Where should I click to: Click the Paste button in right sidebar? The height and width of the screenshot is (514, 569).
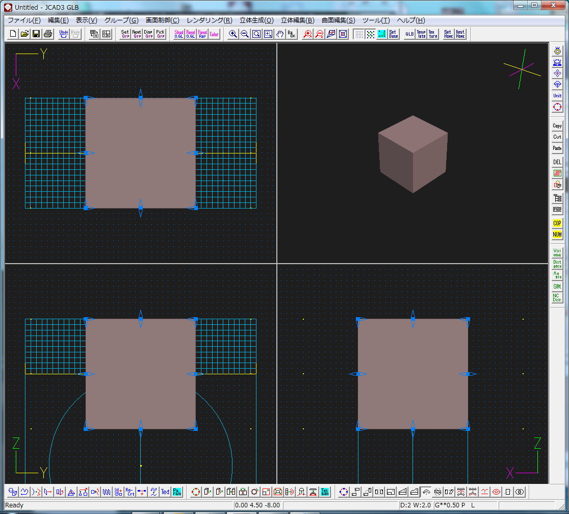557,148
